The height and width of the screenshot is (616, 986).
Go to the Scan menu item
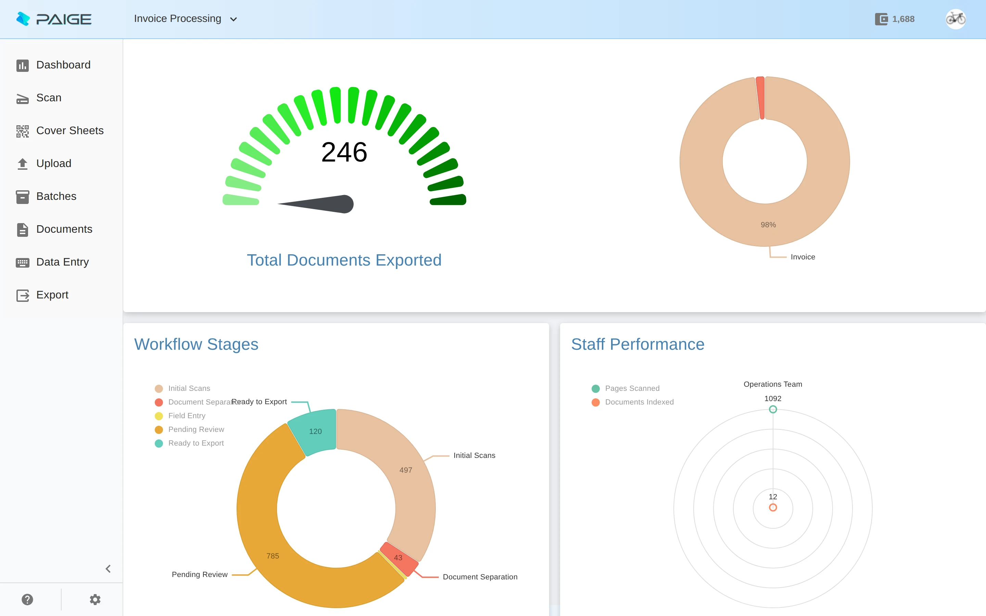49,98
